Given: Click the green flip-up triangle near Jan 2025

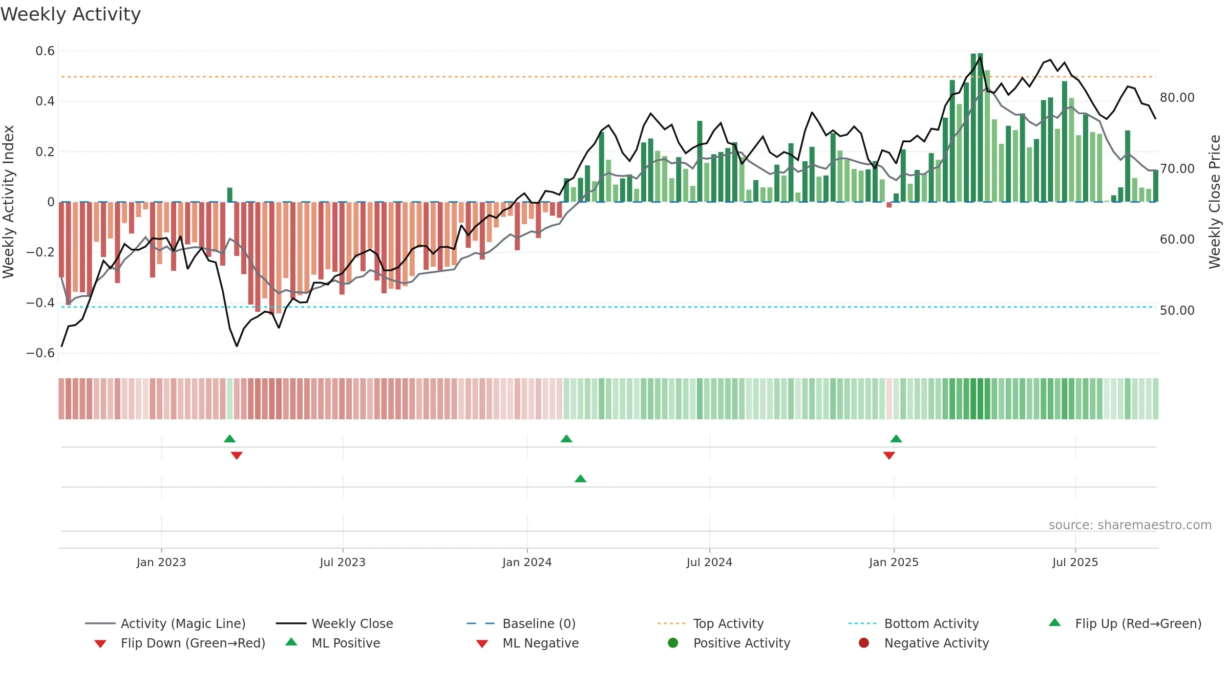Looking at the screenshot, I should click(896, 439).
